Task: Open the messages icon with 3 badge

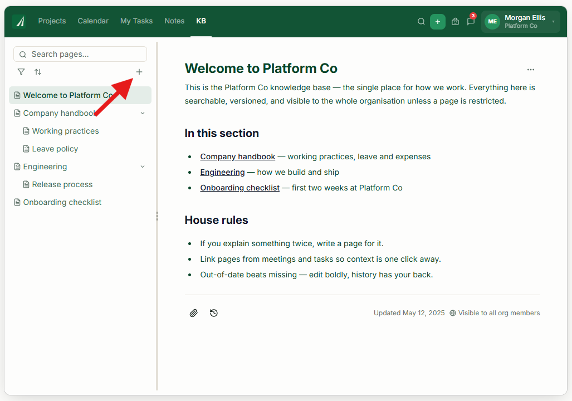Action: (471, 21)
